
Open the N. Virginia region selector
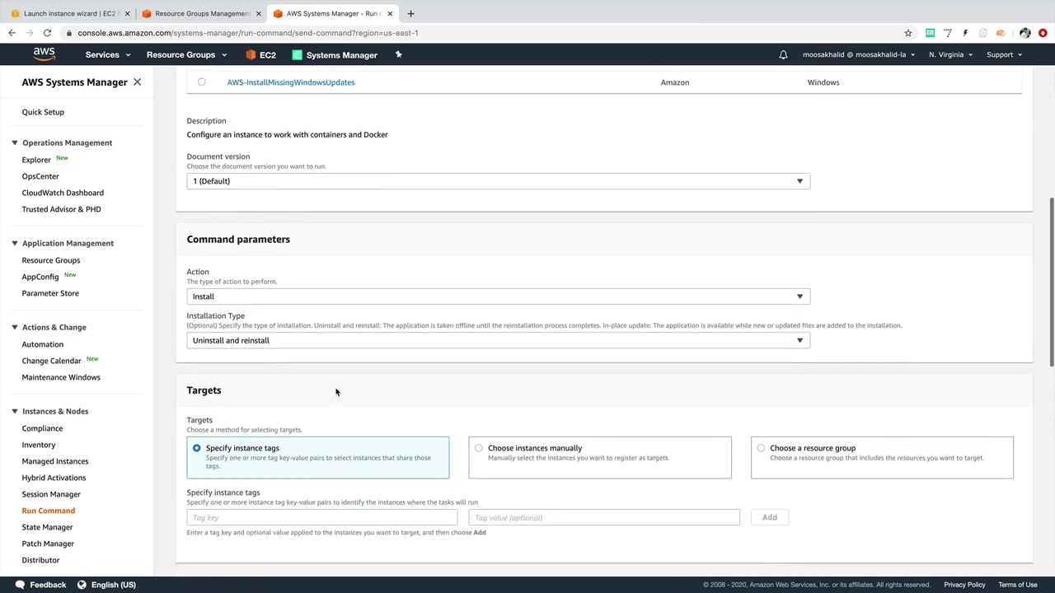tap(950, 55)
